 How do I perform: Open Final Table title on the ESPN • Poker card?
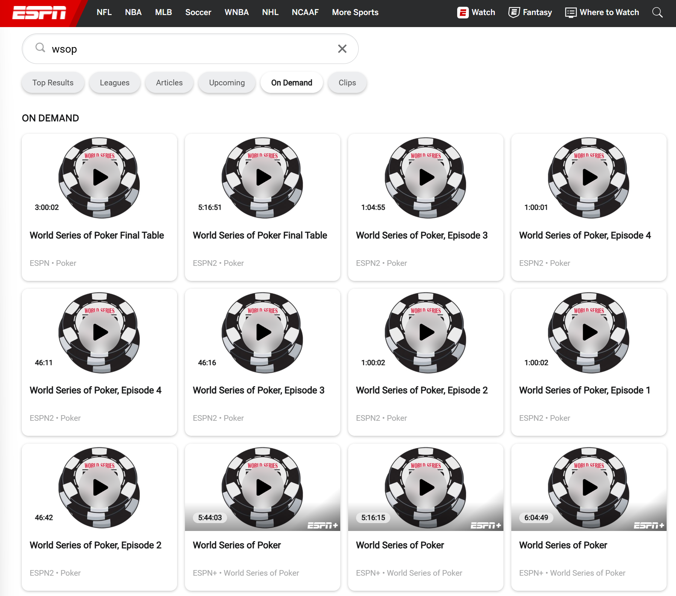coord(97,235)
